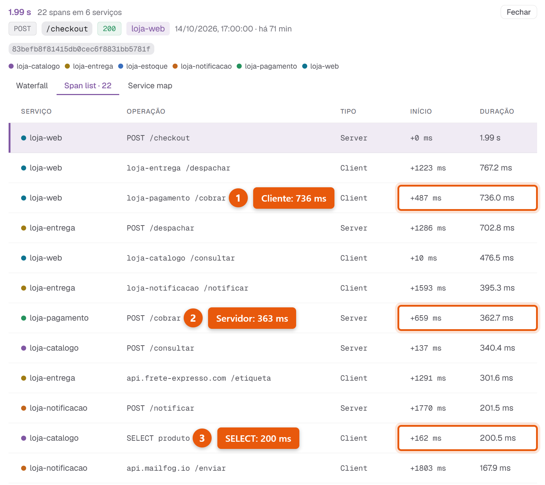Open the Span list · 22 tab

pyautogui.click(x=88, y=86)
